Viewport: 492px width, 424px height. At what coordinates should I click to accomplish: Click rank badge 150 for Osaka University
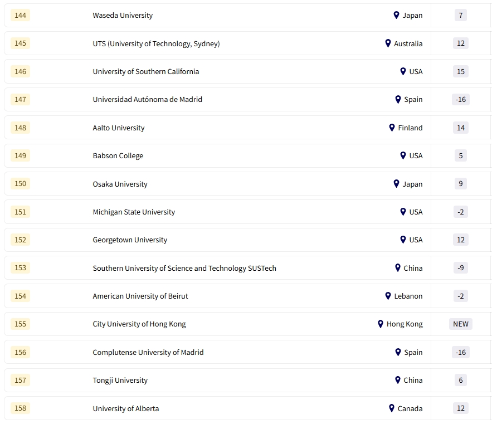click(x=20, y=184)
